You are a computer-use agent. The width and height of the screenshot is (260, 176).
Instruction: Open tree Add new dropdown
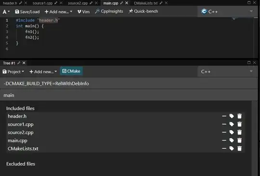pyautogui.click(x=43, y=71)
